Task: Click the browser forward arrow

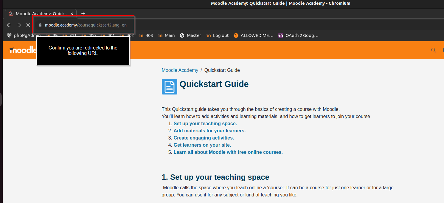Action: pos(19,25)
